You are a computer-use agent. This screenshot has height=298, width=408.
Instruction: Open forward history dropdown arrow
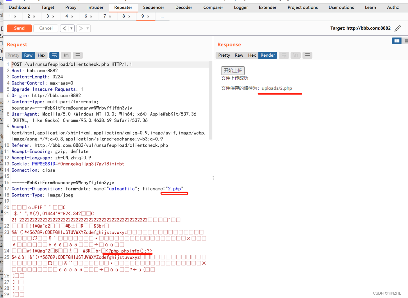88,28
